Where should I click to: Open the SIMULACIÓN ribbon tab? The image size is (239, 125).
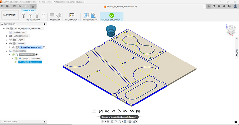point(29,10)
